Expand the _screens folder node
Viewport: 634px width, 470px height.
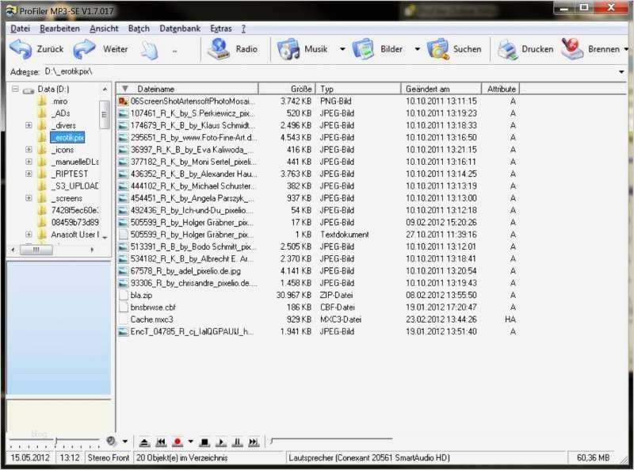29,198
